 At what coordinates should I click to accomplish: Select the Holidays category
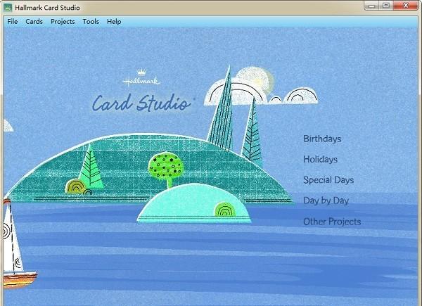(320, 159)
